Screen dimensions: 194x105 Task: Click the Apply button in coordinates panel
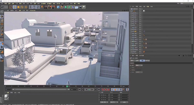124,102
